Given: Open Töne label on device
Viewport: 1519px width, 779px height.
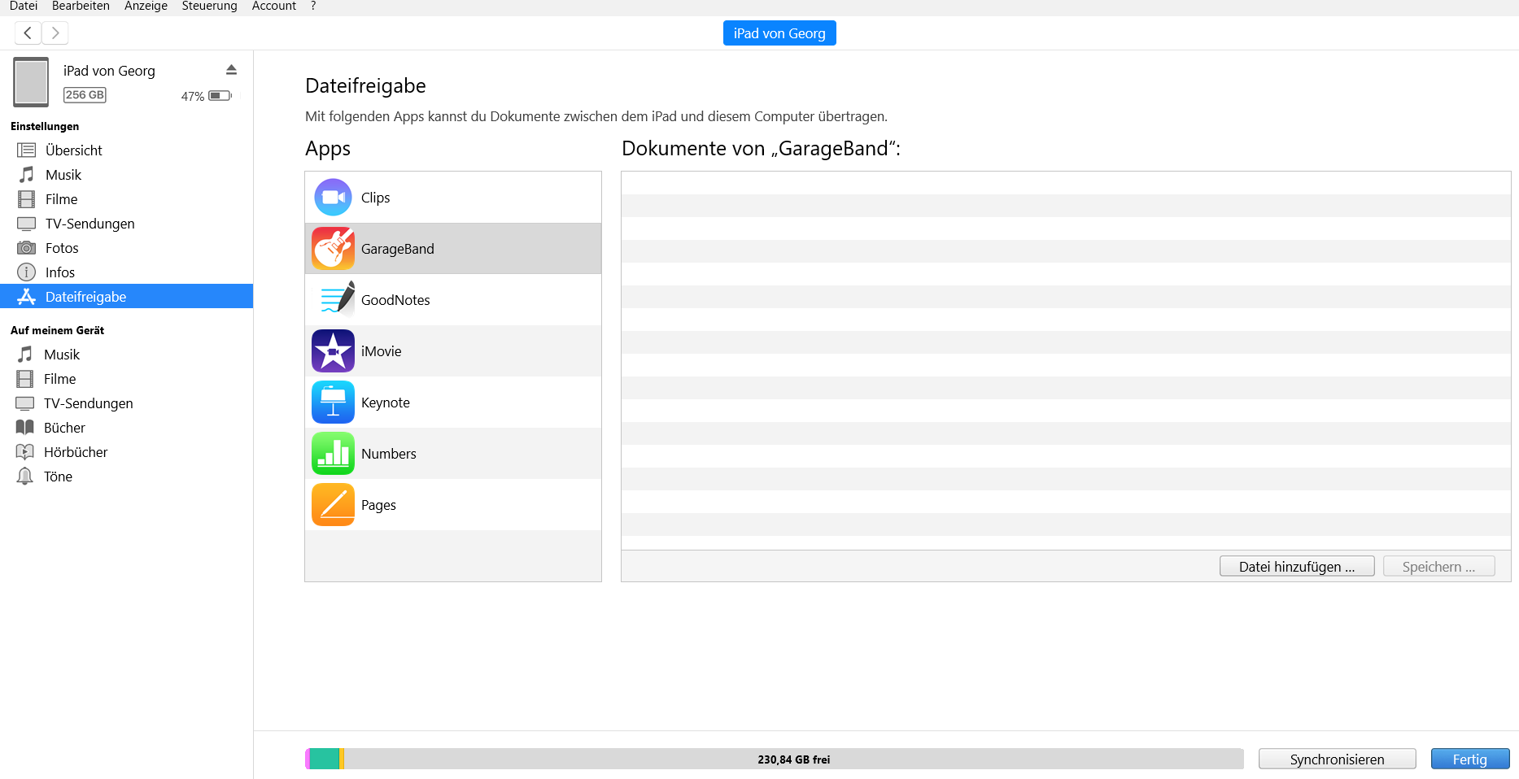Looking at the screenshot, I should [x=58, y=477].
